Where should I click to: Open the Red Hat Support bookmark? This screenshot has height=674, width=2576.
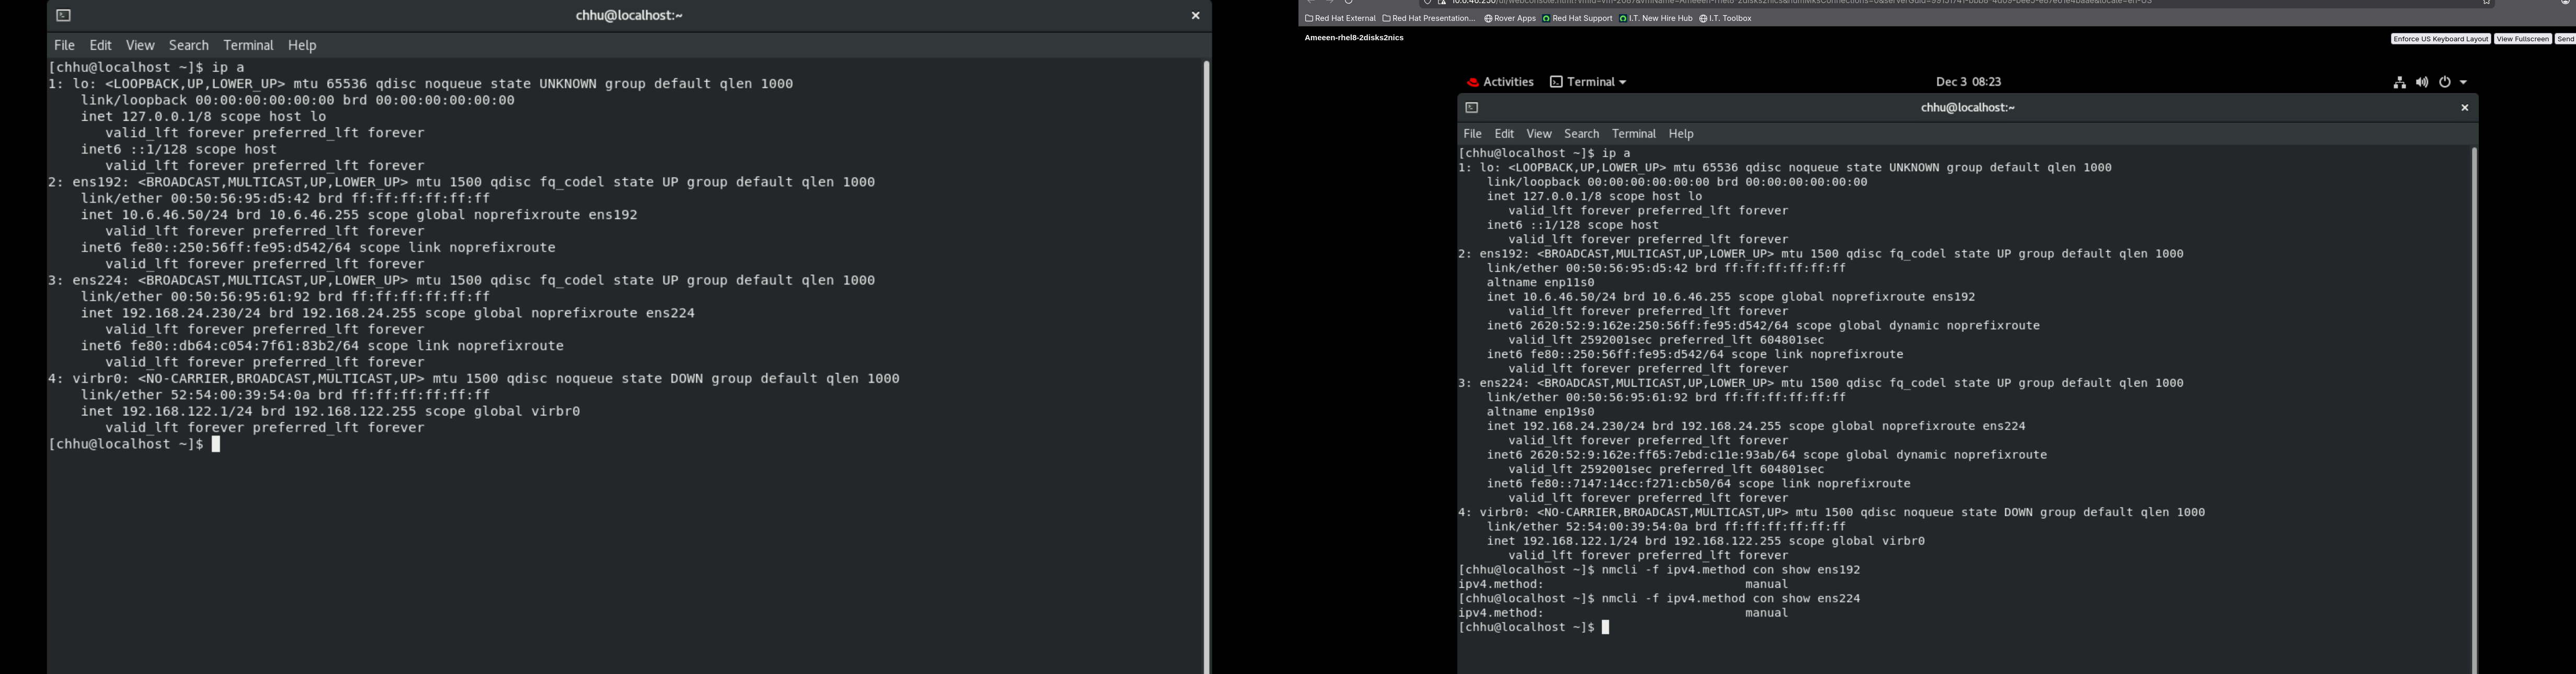tap(1578, 19)
